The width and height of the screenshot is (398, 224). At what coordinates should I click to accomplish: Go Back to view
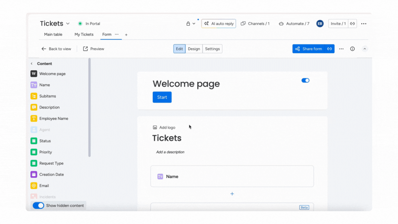coord(56,49)
